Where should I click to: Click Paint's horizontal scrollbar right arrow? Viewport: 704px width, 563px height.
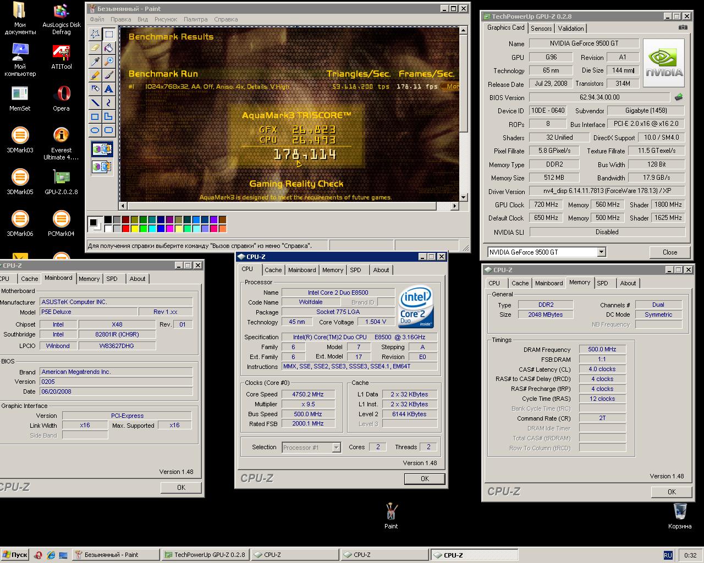coord(454,206)
